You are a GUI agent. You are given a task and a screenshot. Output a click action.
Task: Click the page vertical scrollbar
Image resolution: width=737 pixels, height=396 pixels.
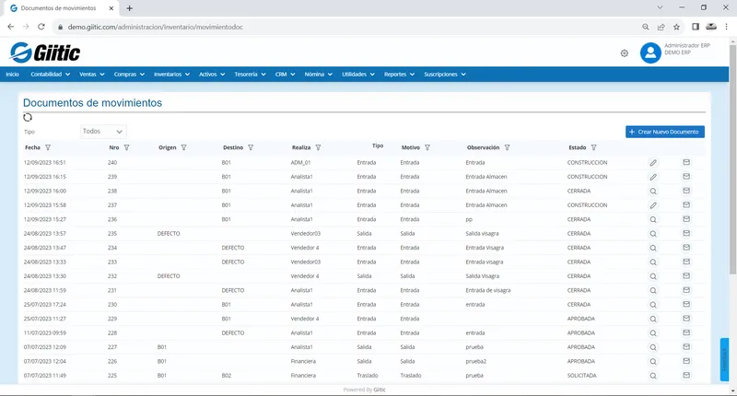coord(732,159)
